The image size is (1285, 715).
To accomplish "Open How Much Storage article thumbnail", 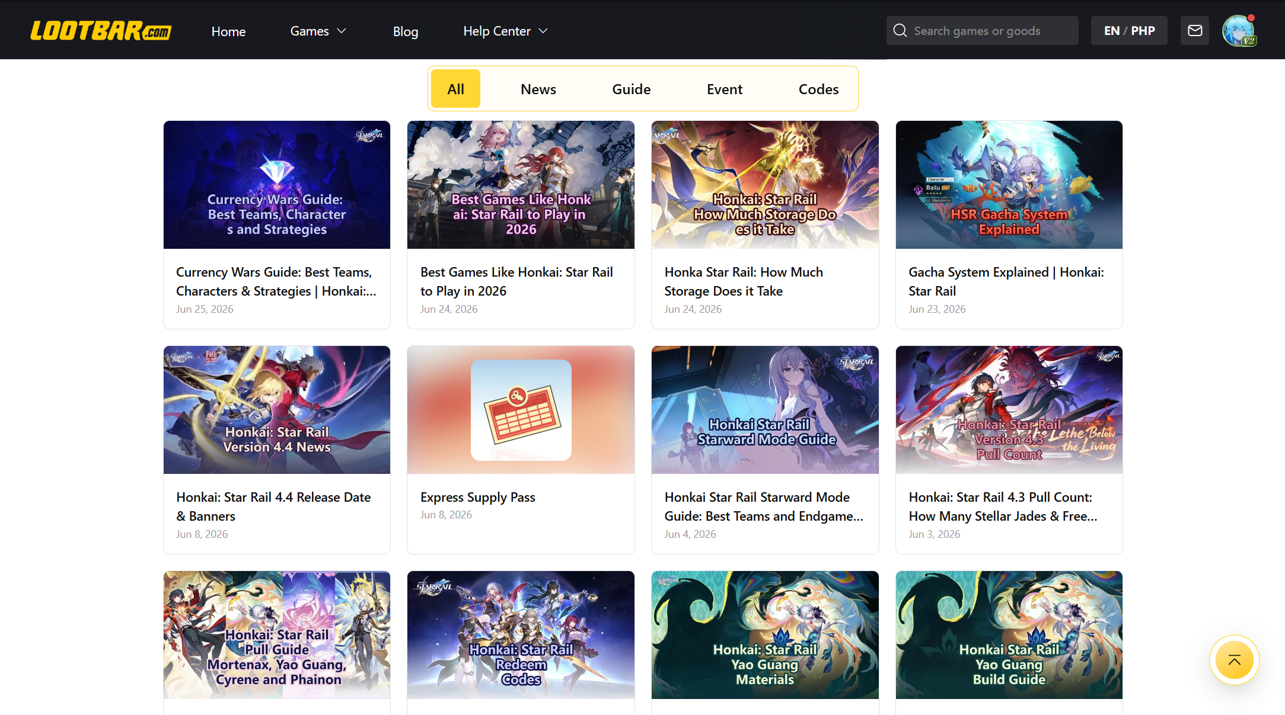I will point(765,185).
